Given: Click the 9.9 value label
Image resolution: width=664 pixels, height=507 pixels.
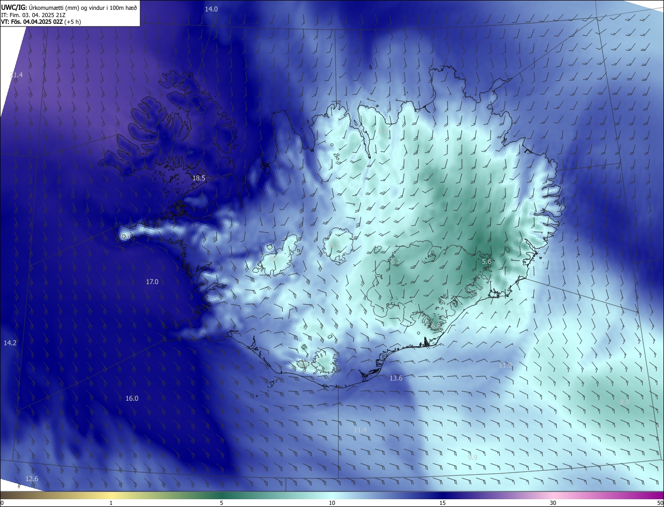Looking at the screenshot, I should tap(472, 457).
